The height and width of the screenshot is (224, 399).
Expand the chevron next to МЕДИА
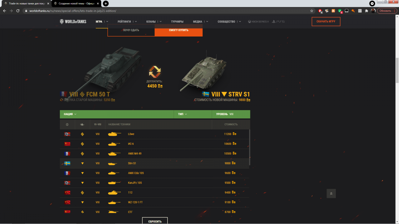pyautogui.click(x=207, y=22)
